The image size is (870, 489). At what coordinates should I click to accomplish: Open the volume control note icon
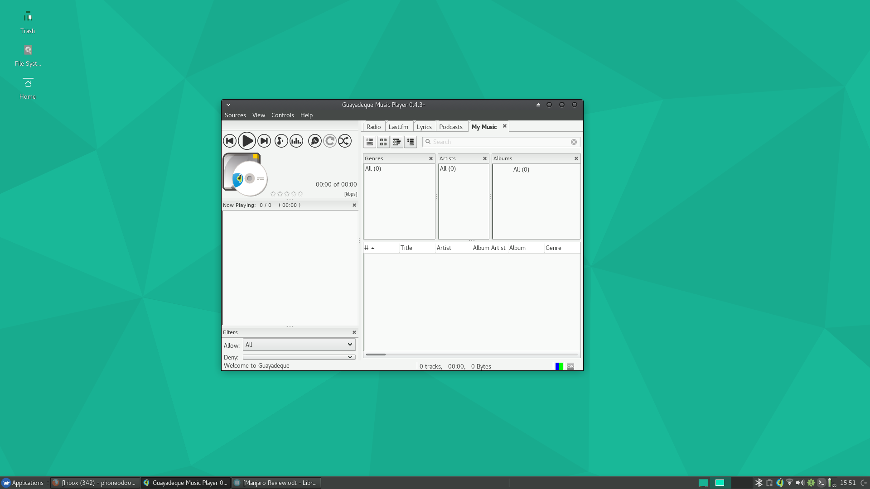click(x=281, y=141)
